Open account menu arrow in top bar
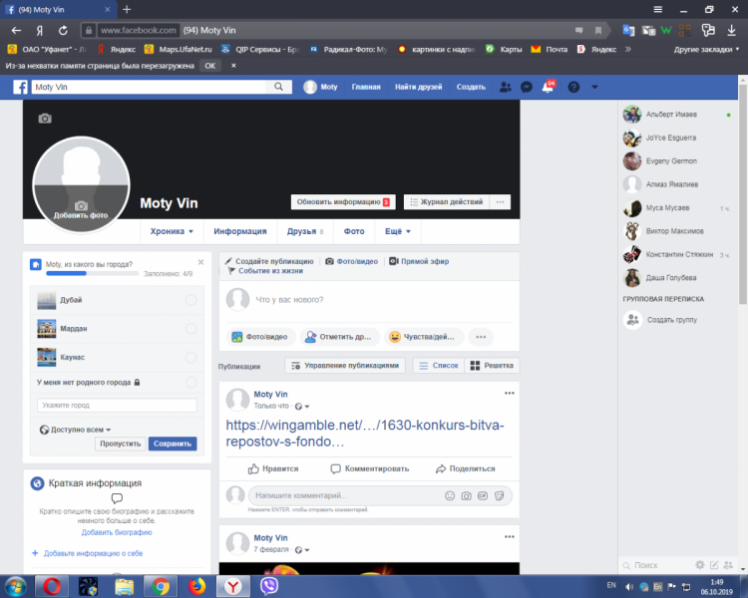The image size is (748, 598). pyautogui.click(x=594, y=87)
